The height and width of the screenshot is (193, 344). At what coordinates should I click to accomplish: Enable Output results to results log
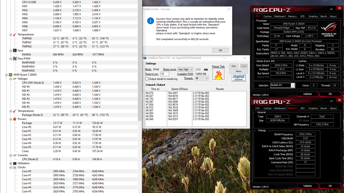147,79
